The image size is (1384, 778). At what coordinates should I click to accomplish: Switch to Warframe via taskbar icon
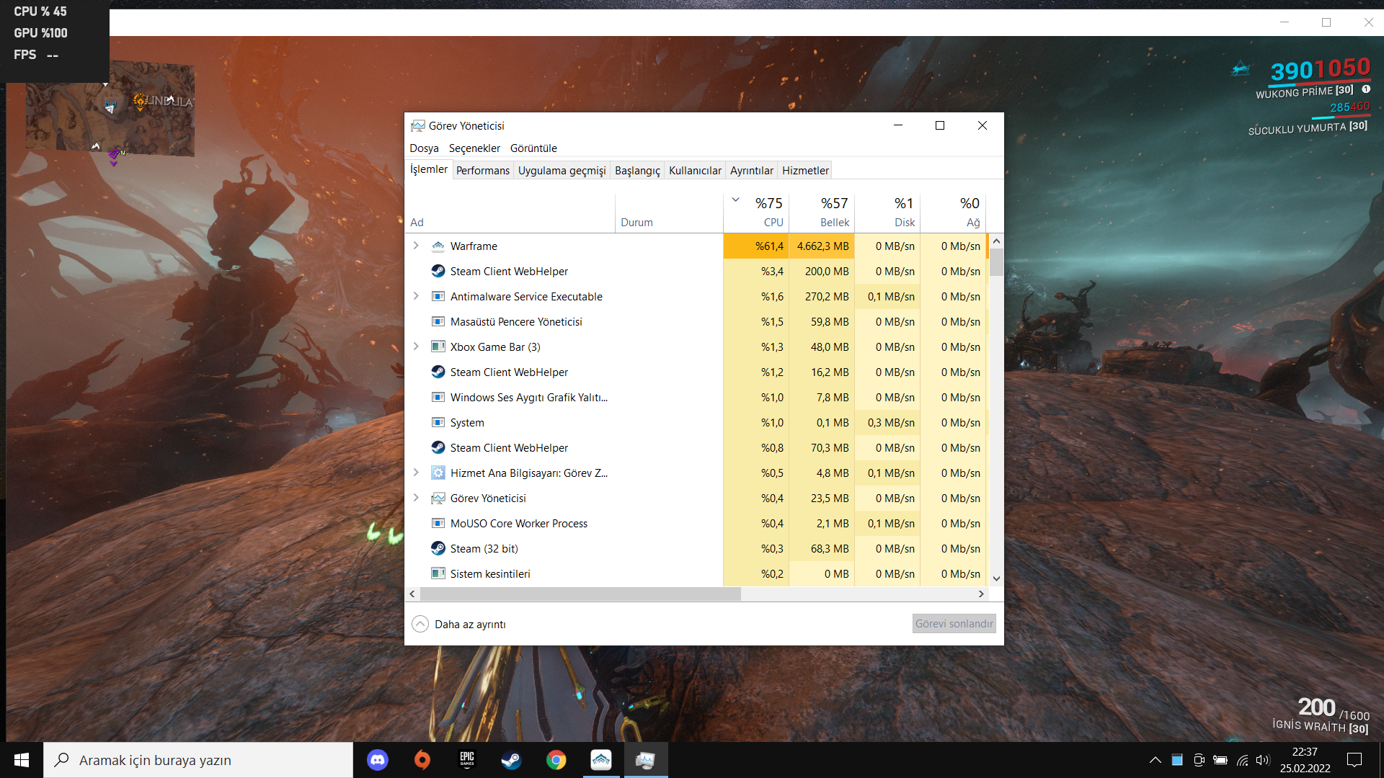(600, 760)
